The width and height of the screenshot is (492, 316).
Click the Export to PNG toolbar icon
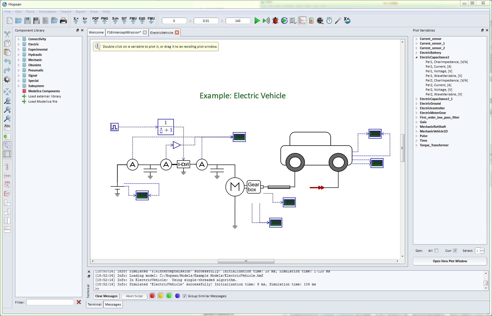pos(105,20)
